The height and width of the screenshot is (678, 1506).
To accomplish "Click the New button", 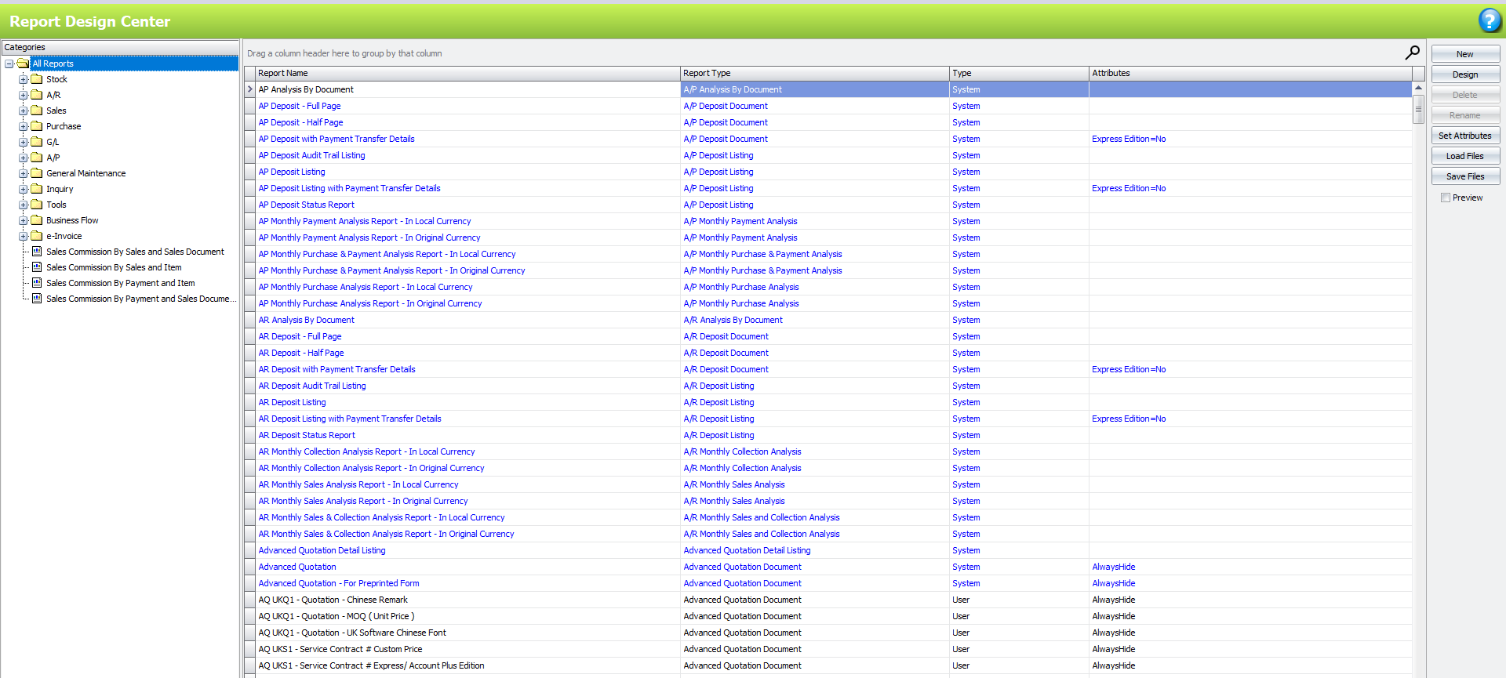I will pos(1464,54).
